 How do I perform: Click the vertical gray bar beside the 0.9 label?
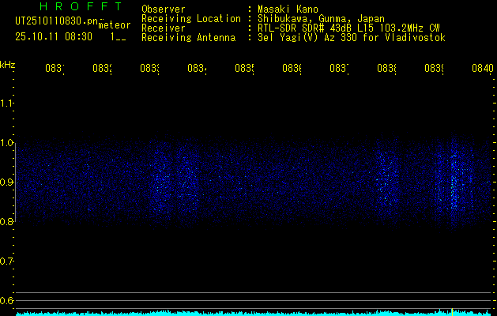tap(15, 182)
